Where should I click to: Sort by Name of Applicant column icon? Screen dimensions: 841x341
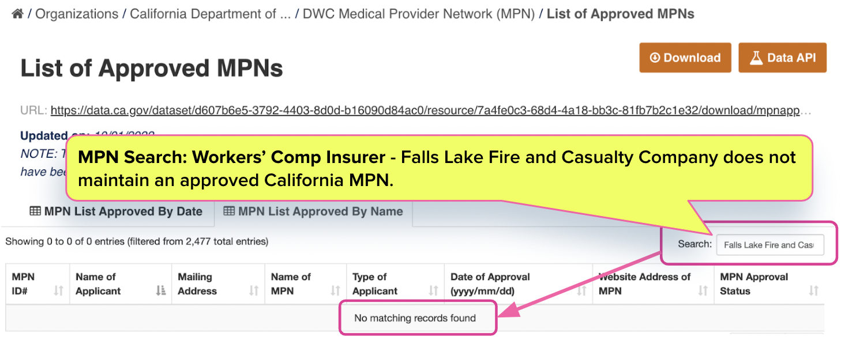pos(161,291)
